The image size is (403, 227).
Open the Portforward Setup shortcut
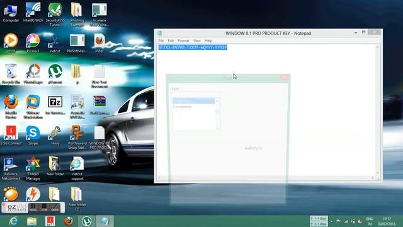(x=77, y=137)
